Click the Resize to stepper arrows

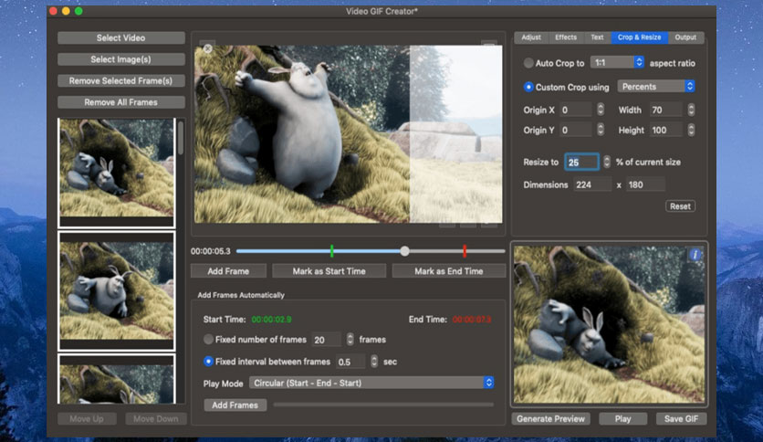click(607, 162)
